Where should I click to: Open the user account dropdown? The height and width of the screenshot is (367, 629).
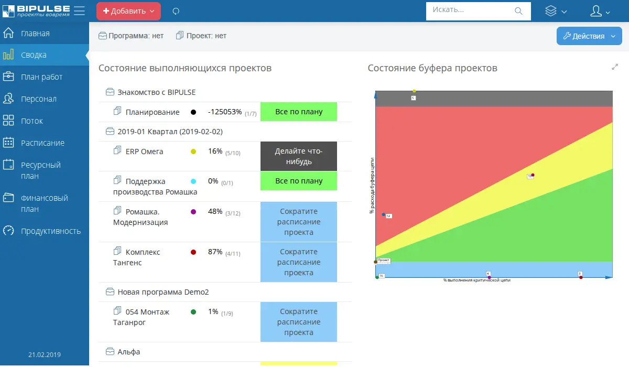point(600,11)
